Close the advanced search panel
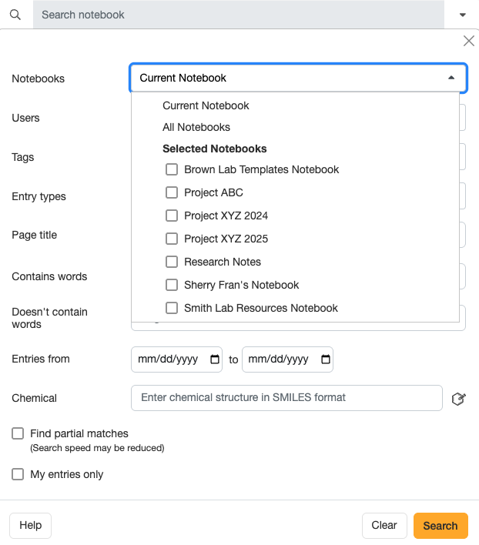 tap(468, 42)
